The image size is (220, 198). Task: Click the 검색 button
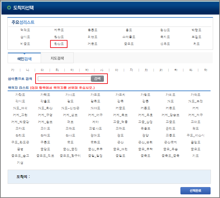tap(97, 78)
